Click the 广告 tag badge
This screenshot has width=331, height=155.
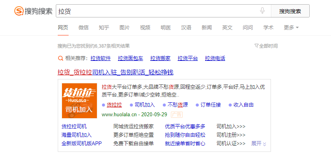(x=177, y=115)
